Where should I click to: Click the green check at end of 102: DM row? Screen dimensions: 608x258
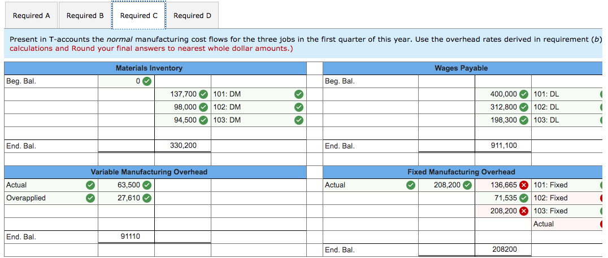pyautogui.click(x=298, y=107)
